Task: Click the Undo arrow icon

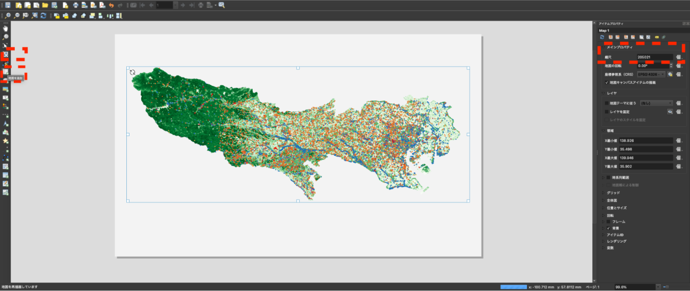Action: coord(111,5)
